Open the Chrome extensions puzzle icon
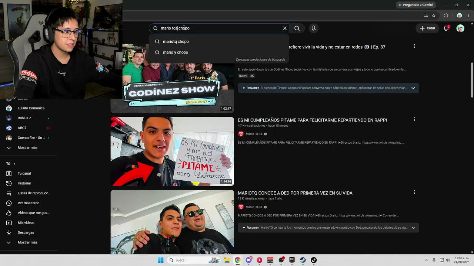The height and width of the screenshot is (266, 474). (446, 16)
